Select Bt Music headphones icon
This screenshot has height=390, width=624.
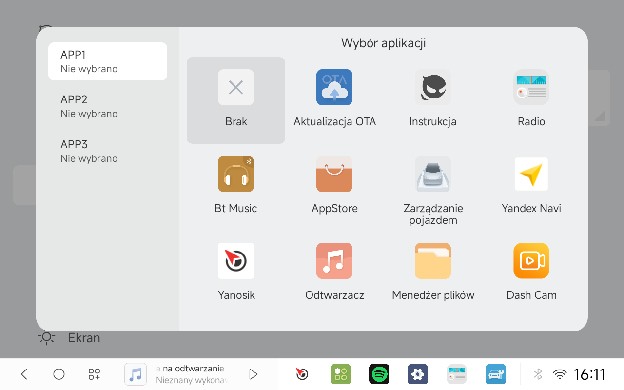(236, 174)
